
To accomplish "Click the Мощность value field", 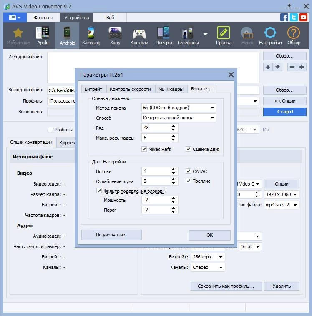I will [x=156, y=200].
